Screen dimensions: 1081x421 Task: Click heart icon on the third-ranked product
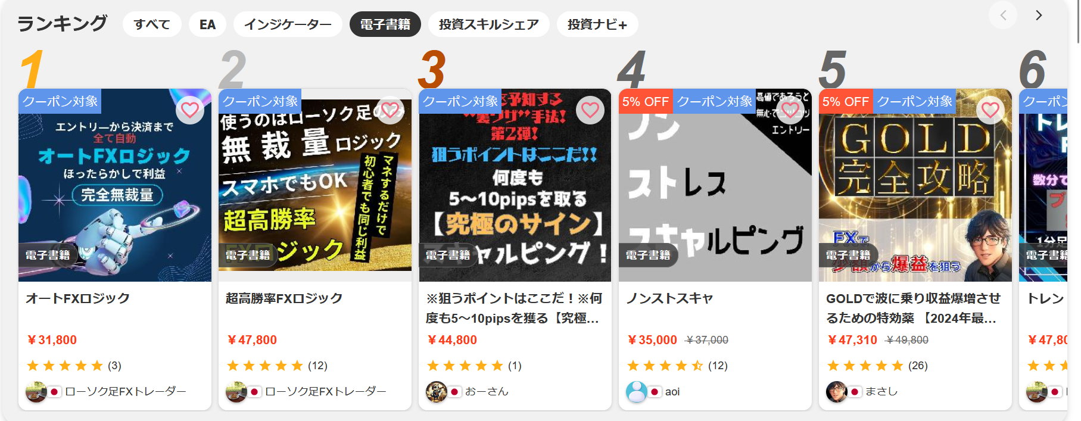point(590,110)
